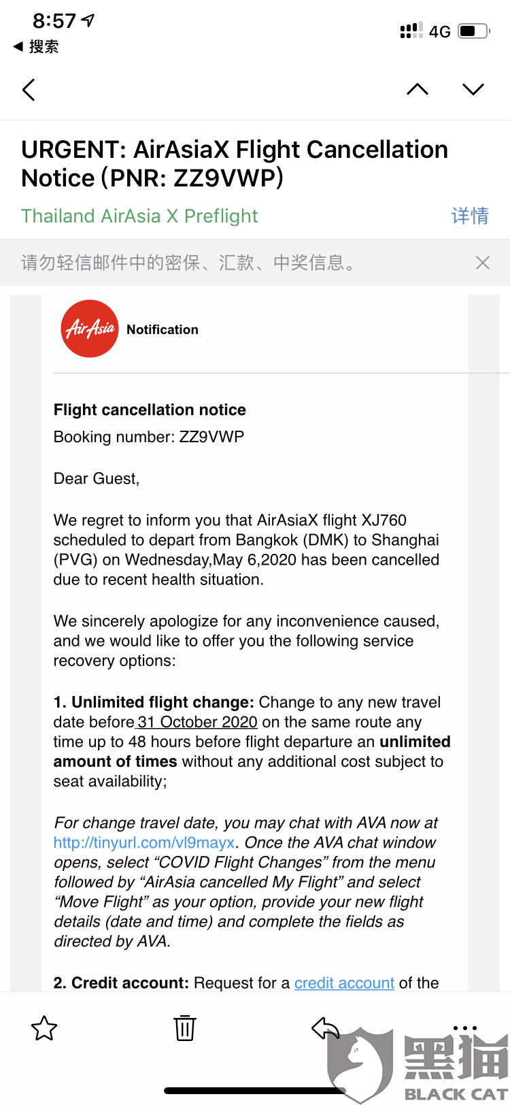Screen dimensions: 510x1105
Task: Tap the reply arrow icon
Action: 325,1027
